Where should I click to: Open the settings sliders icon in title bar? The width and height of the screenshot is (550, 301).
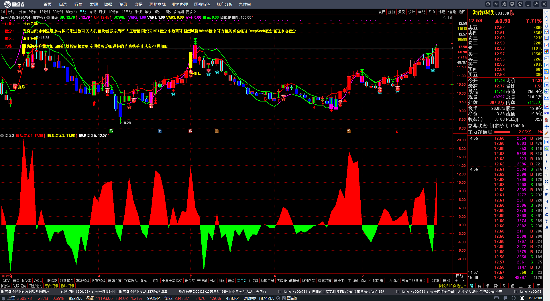click(496, 4)
